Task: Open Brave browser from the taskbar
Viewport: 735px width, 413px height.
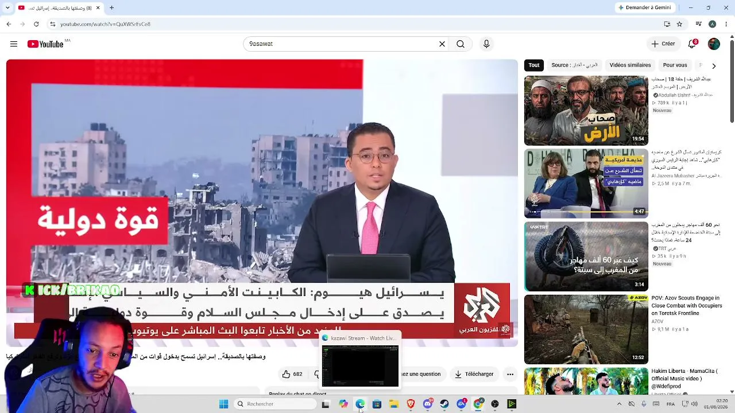Action: tap(411, 404)
